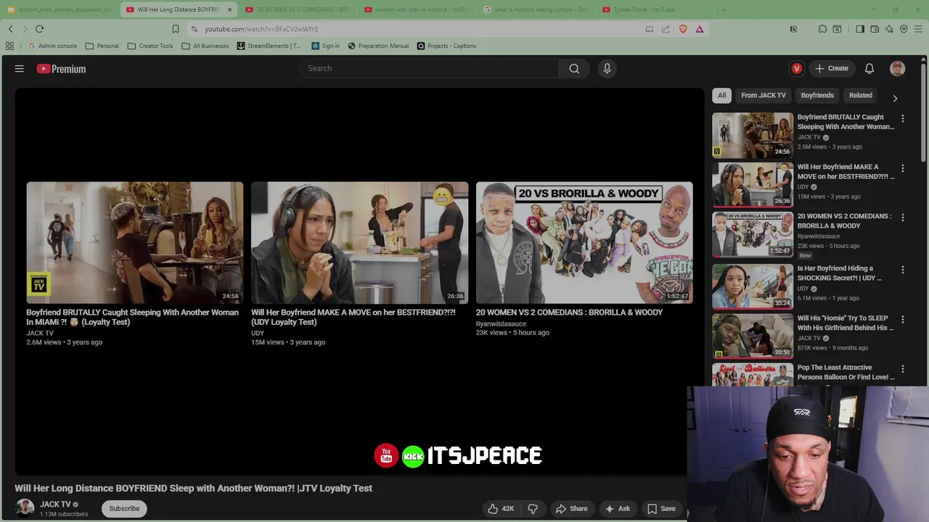Screen dimensions: 929x522
Task: Open the account avatar menu in YouTube header
Action: [x=898, y=68]
